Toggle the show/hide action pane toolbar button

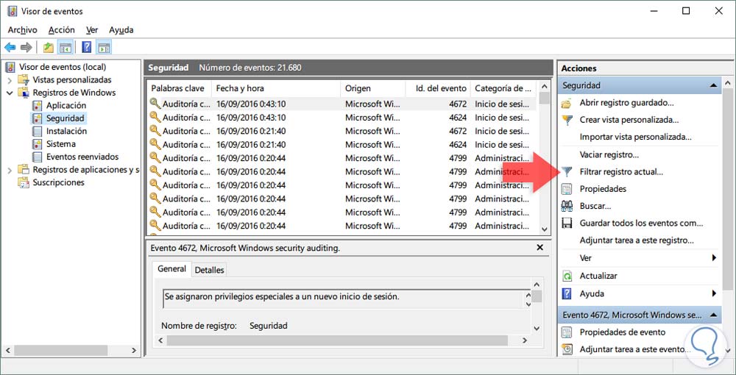(104, 48)
